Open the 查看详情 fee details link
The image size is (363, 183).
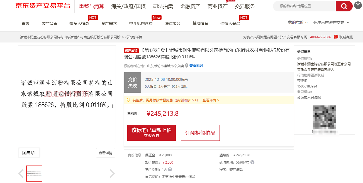(211, 100)
